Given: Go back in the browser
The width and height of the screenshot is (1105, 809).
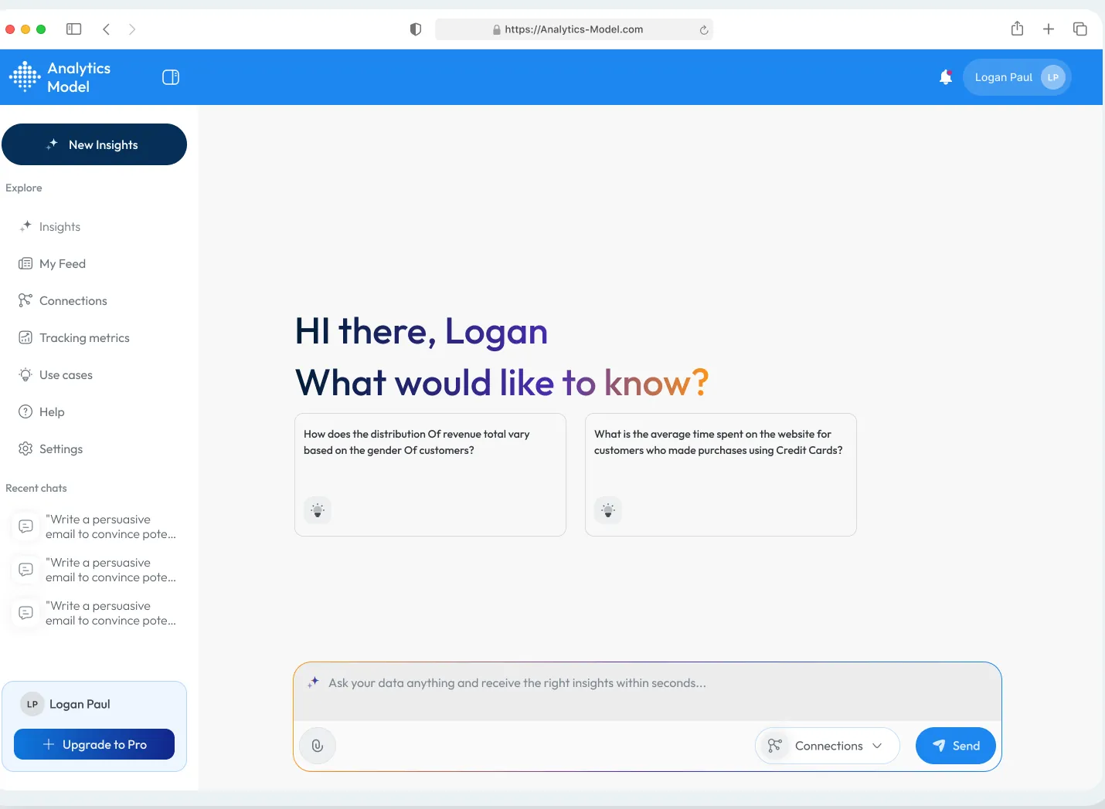Looking at the screenshot, I should tap(107, 29).
